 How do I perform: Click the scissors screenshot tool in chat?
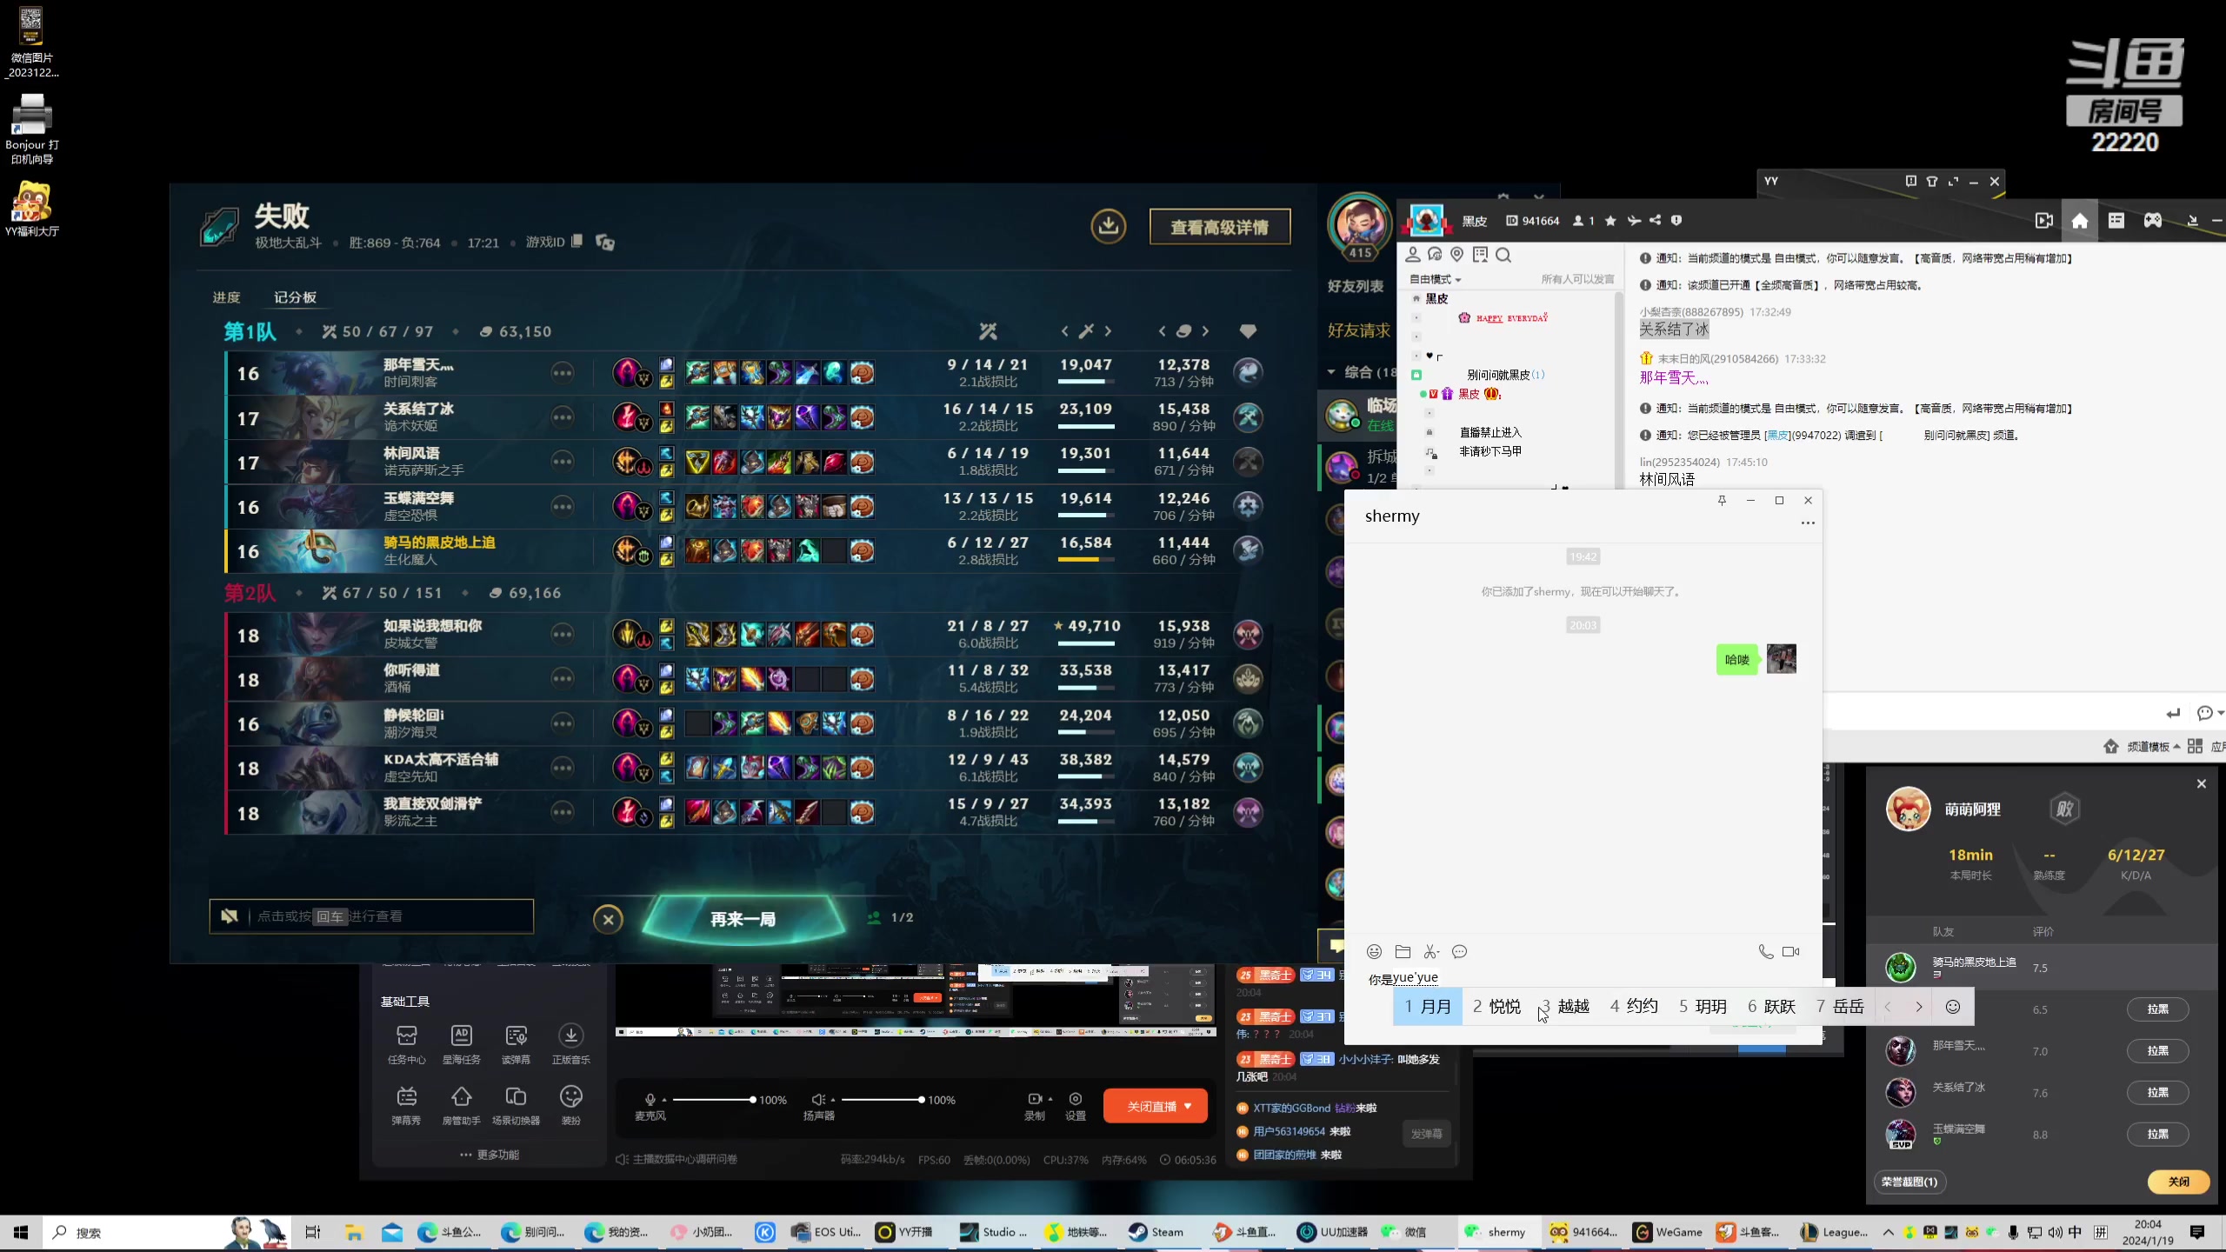pos(1431,951)
